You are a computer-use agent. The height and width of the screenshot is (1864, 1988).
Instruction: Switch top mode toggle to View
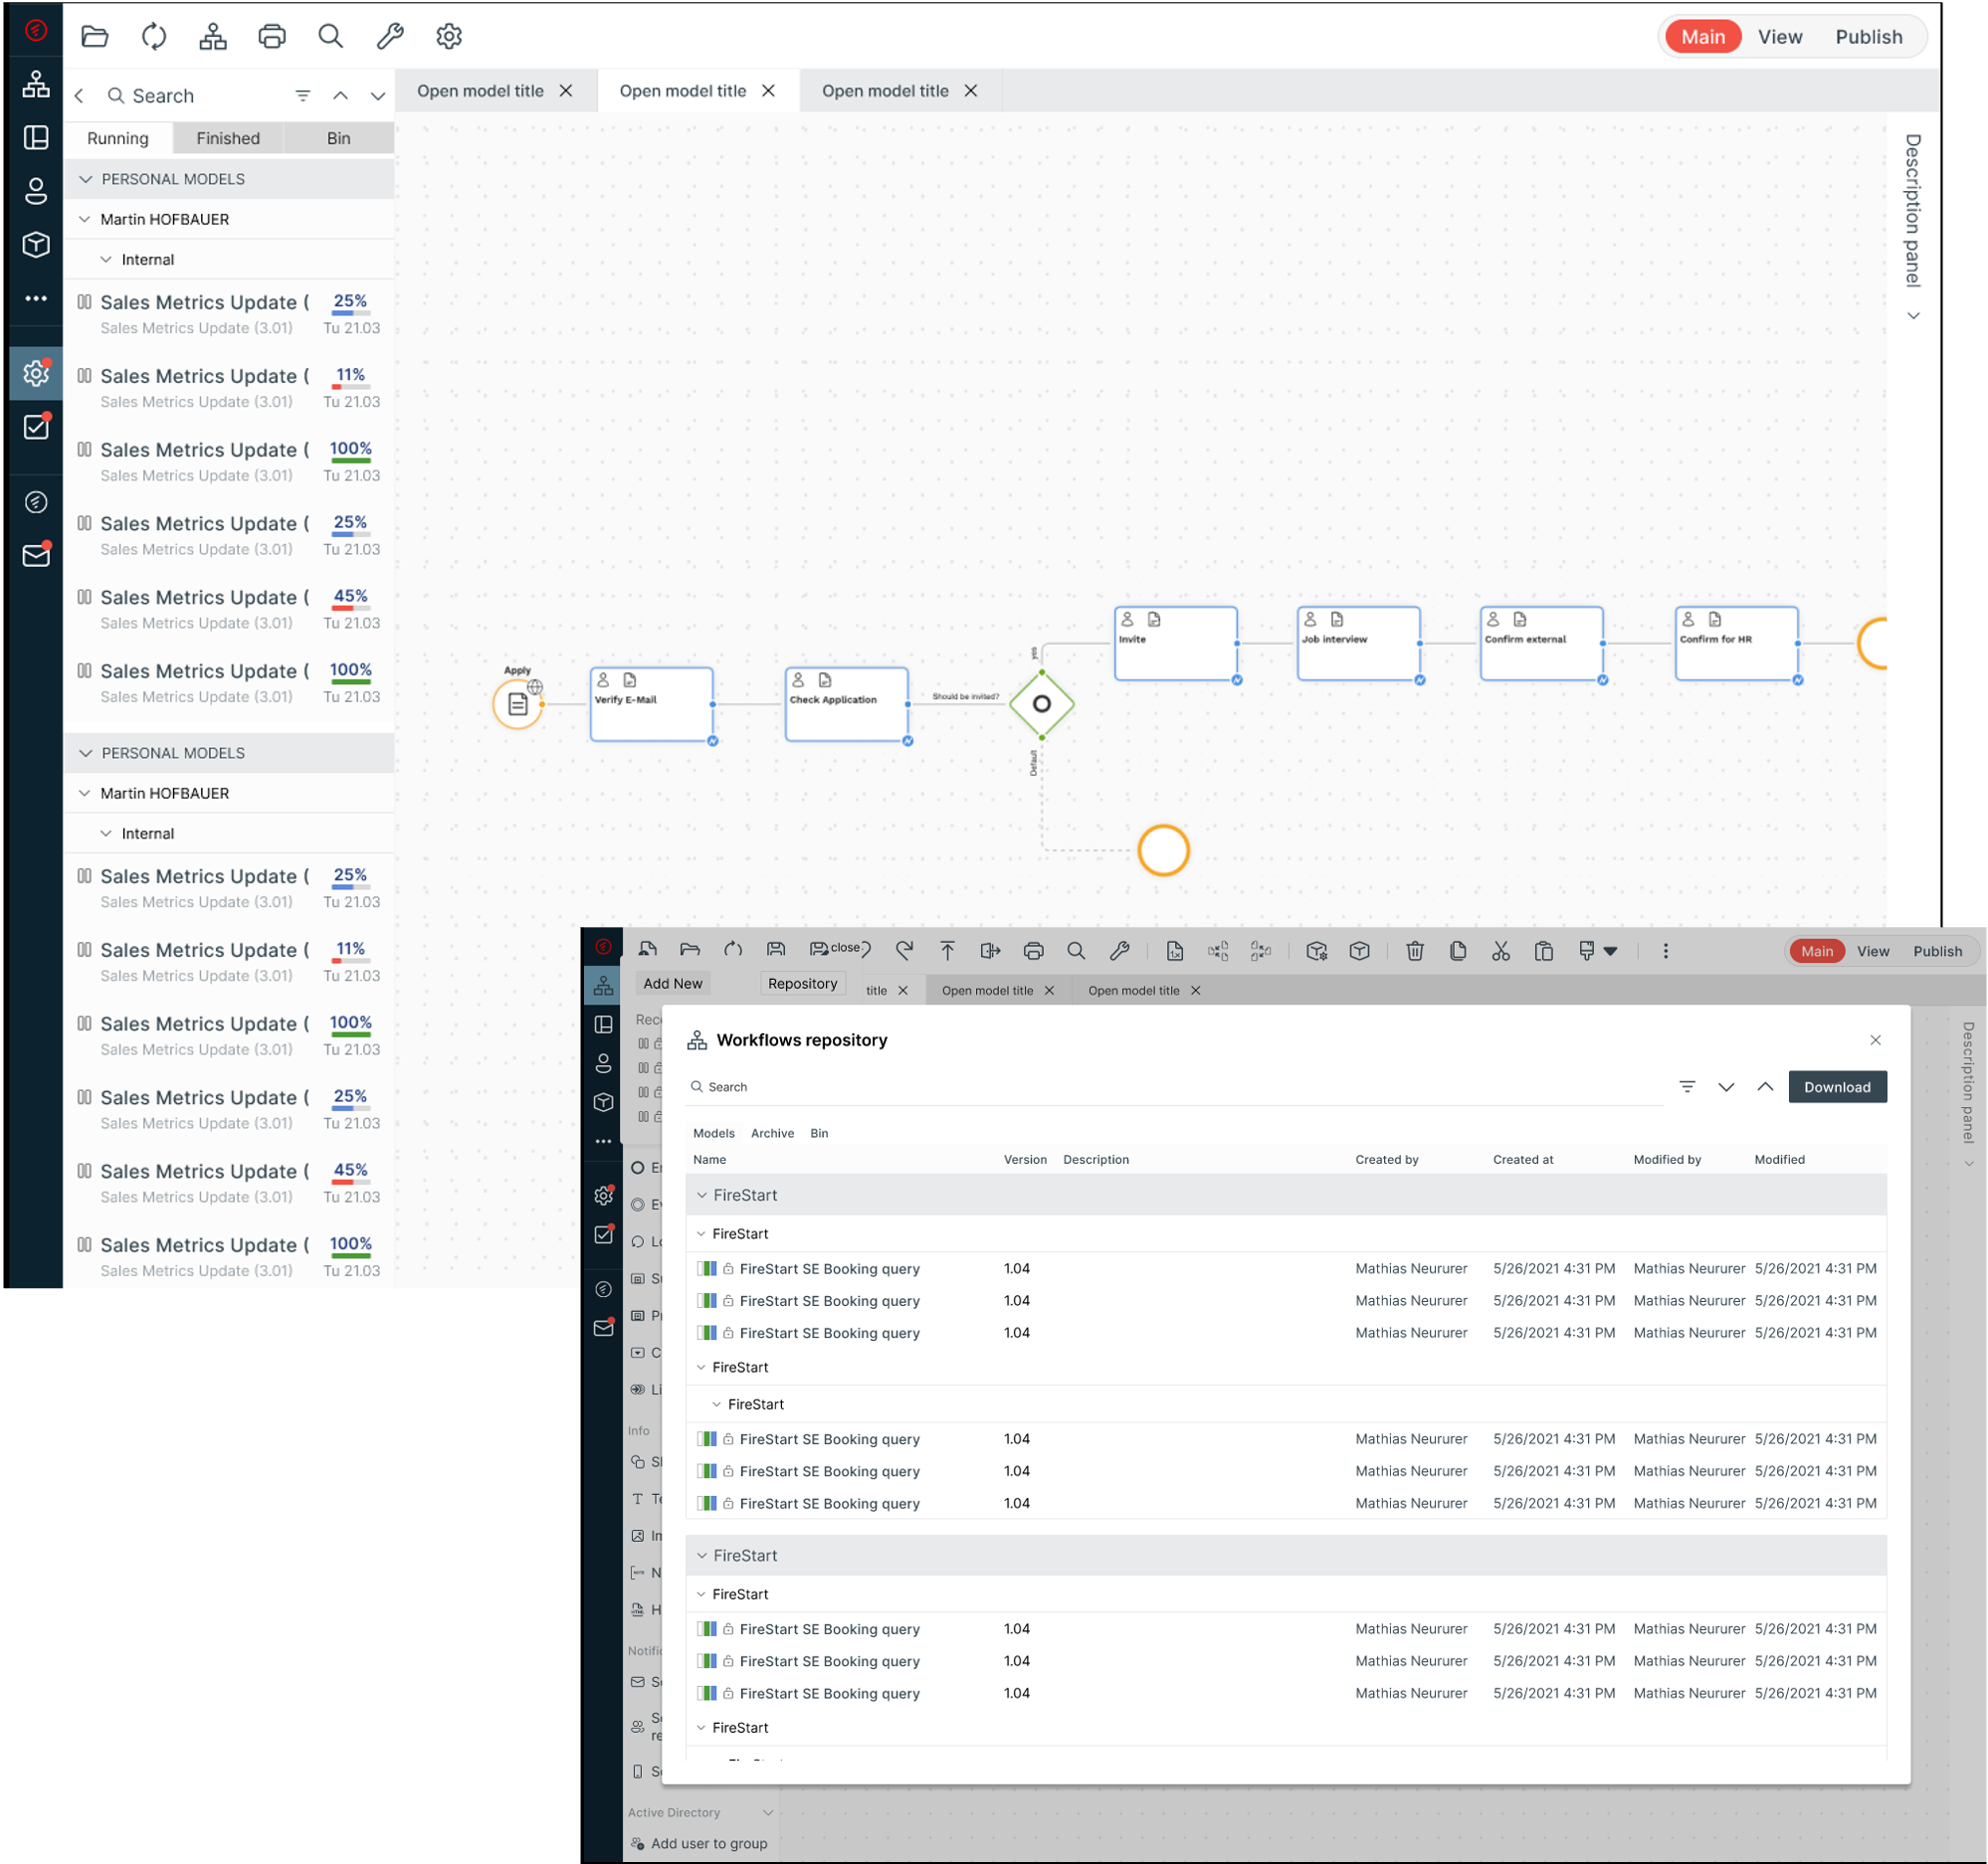tap(1779, 37)
